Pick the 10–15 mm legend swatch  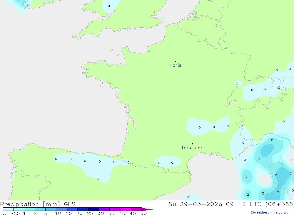(61, 209)
